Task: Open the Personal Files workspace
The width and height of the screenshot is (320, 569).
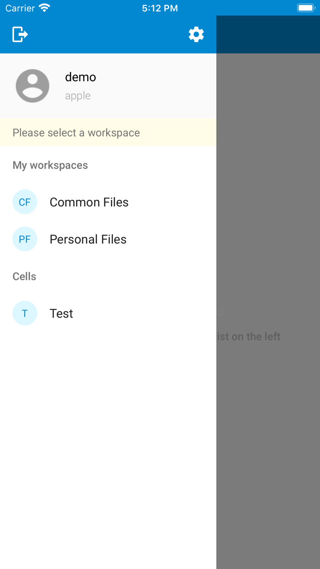Action: click(x=88, y=239)
